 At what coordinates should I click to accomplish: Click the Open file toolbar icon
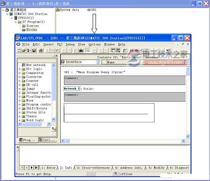pyautogui.click(x=24, y=51)
